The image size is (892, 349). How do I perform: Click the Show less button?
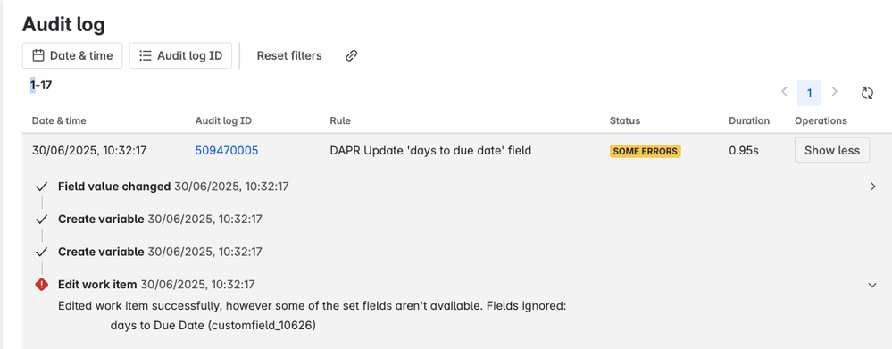pyautogui.click(x=831, y=151)
